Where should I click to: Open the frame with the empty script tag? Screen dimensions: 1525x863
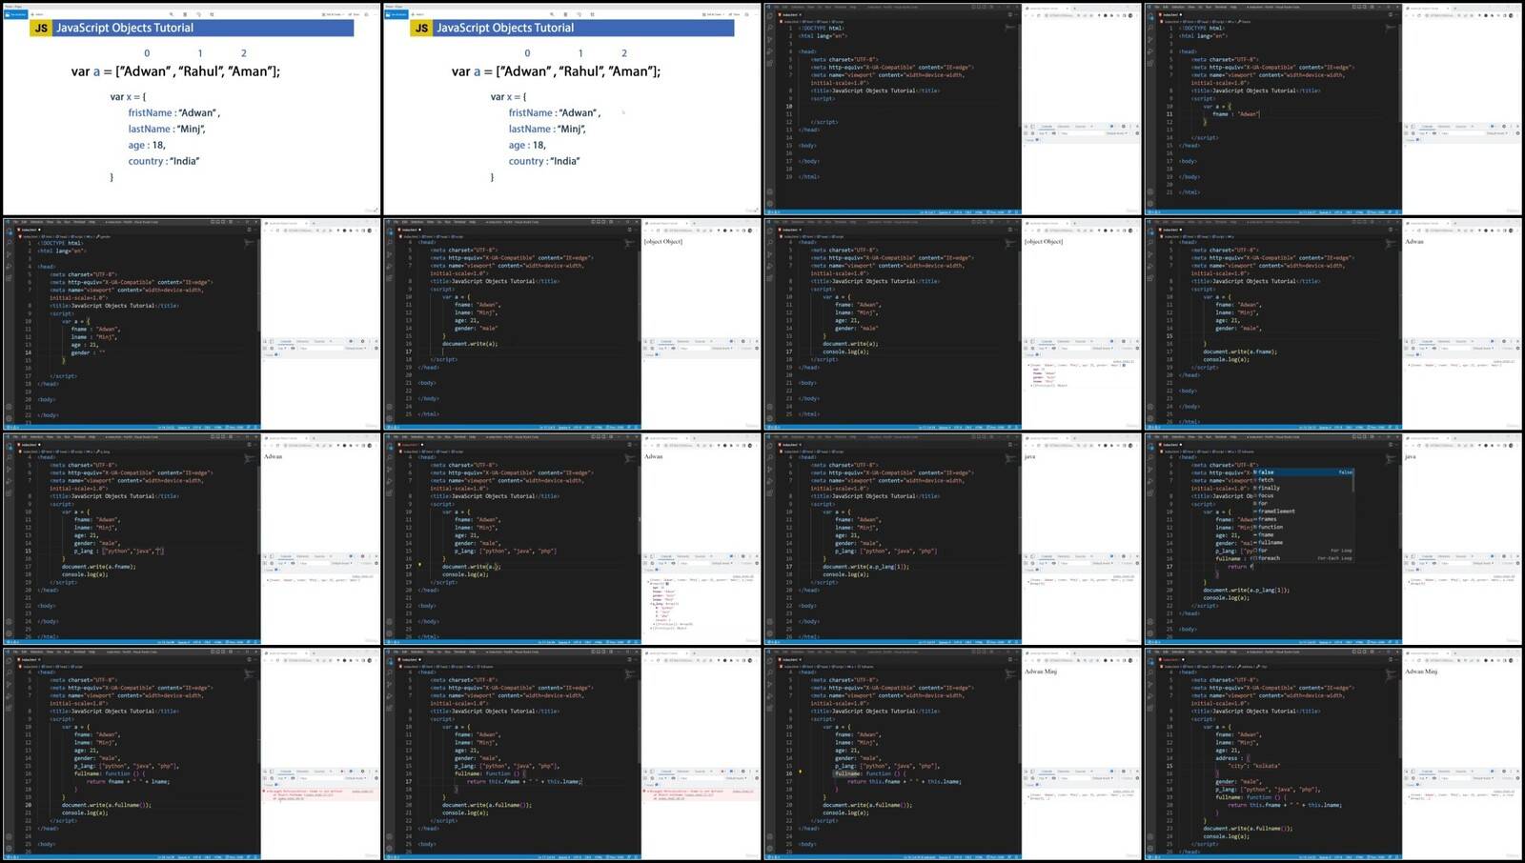tap(953, 109)
